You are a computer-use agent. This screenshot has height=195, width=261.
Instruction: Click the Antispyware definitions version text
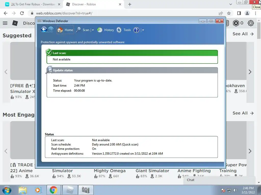click(127, 154)
